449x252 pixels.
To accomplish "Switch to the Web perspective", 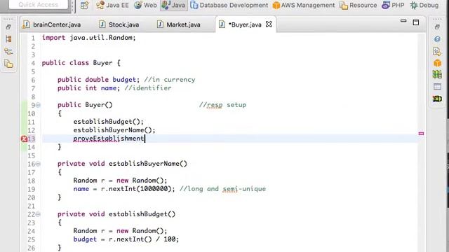I will point(145,5).
